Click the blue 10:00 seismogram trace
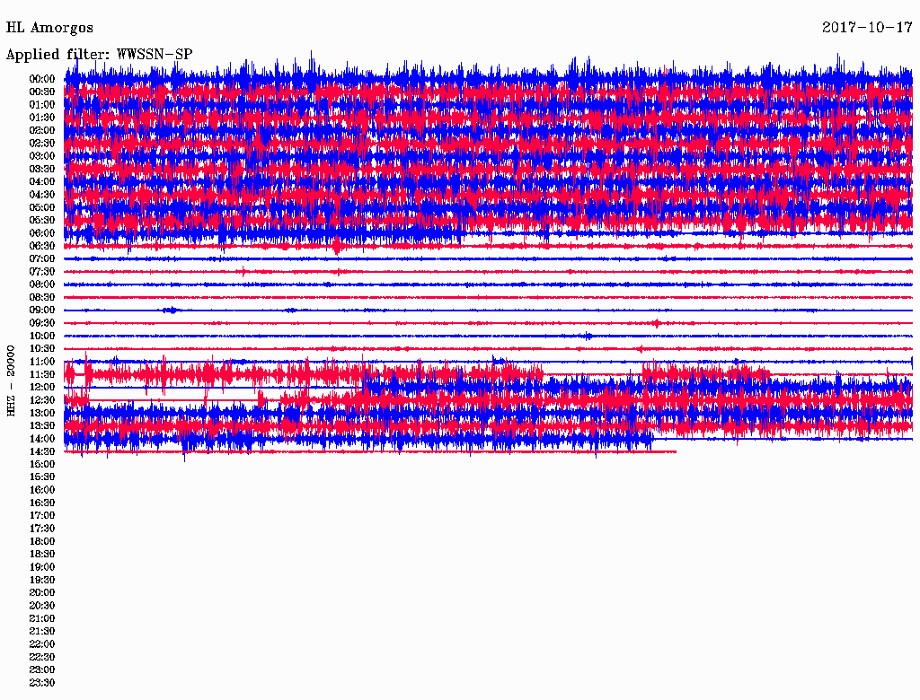This screenshot has width=920, height=700. pyautogui.click(x=488, y=336)
